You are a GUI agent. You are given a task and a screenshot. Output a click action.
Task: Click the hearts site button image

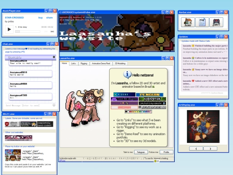click(x=13, y=152)
